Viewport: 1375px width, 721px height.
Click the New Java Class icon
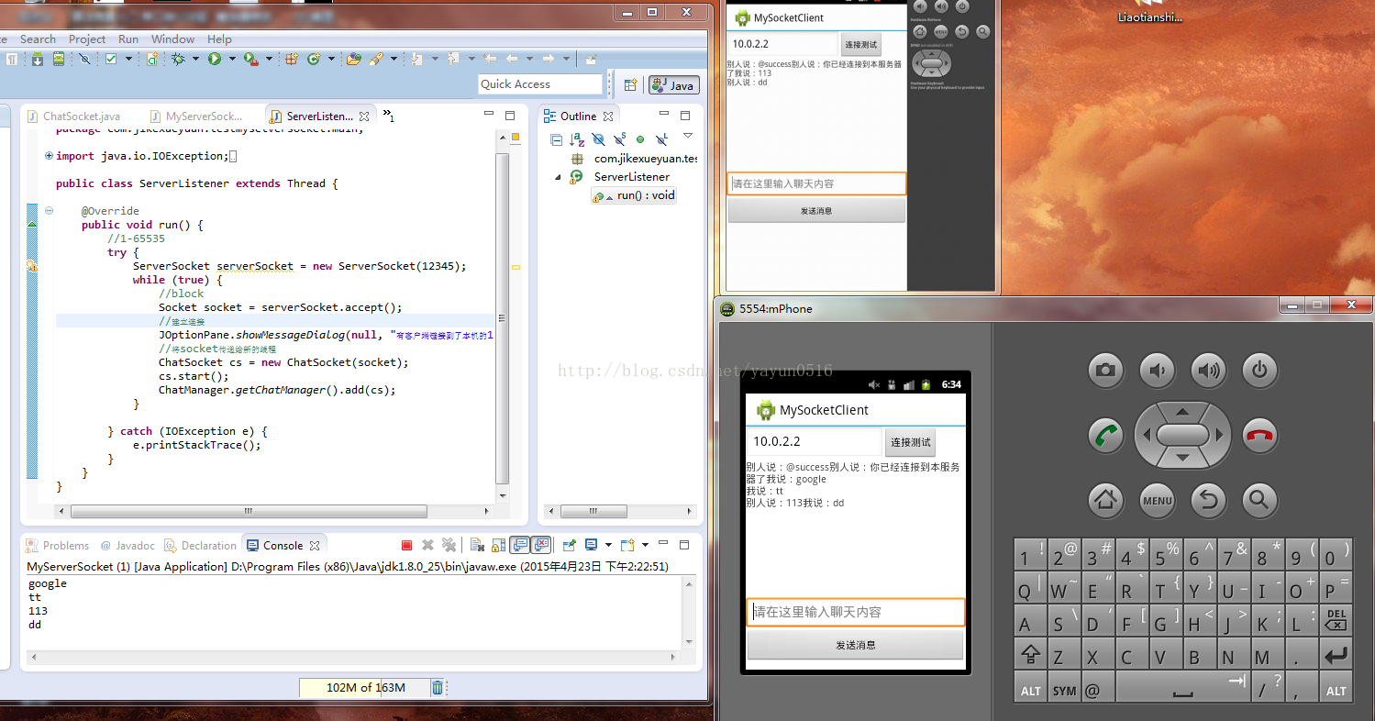point(314,59)
